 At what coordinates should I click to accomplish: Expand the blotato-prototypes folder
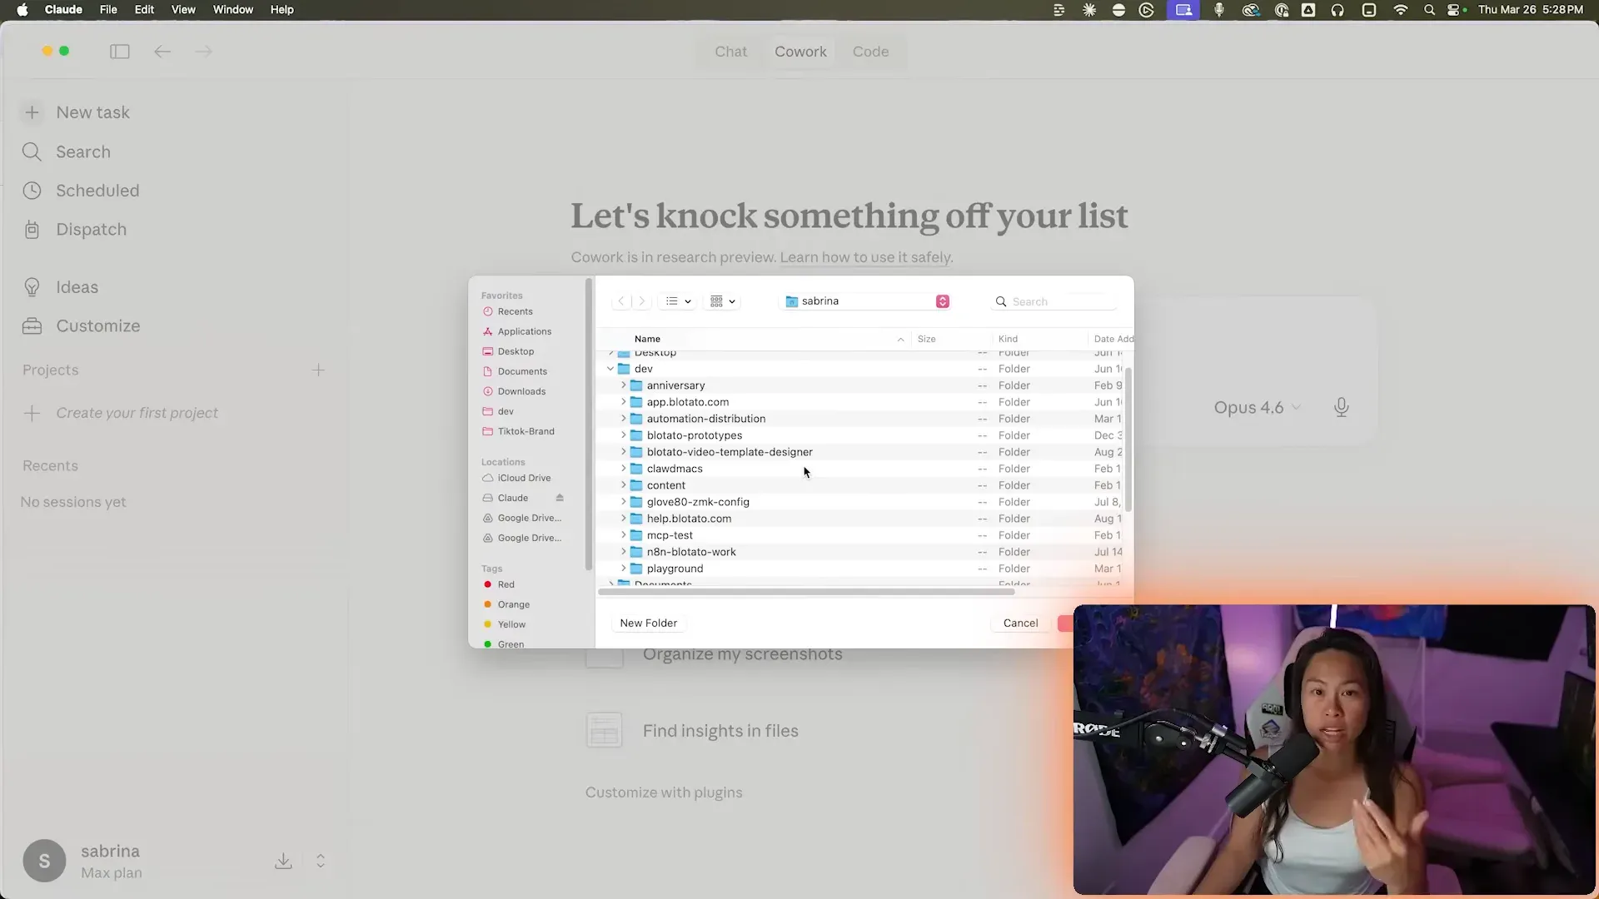pos(623,435)
